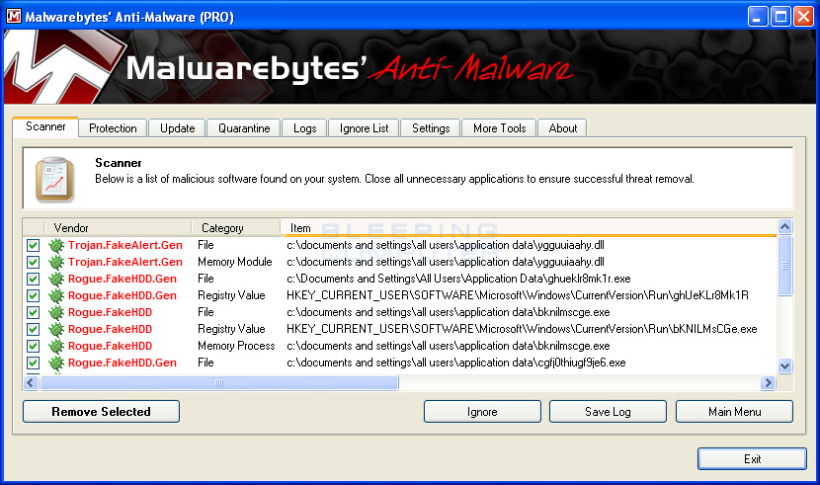Image resolution: width=820 pixels, height=485 pixels.
Task: Maximize the Malwarebytes window
Action: coord(780,17)
